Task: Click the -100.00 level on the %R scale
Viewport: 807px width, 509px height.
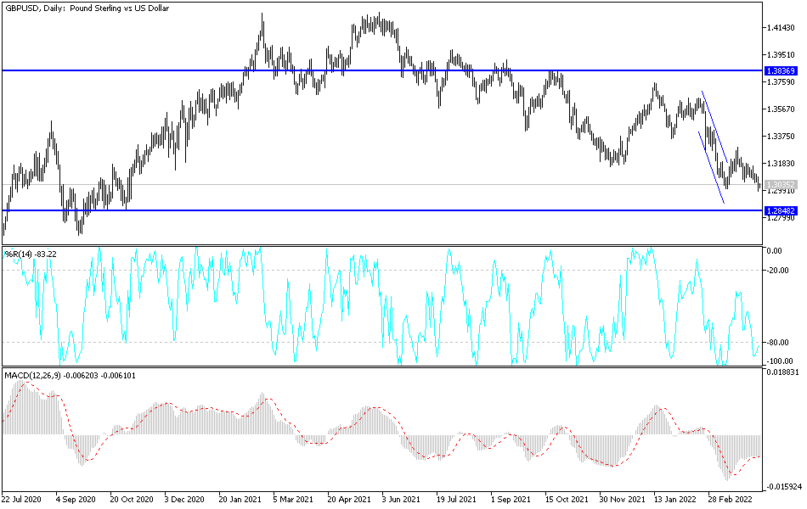Action: pyautogui.click(x=779, y=361)
